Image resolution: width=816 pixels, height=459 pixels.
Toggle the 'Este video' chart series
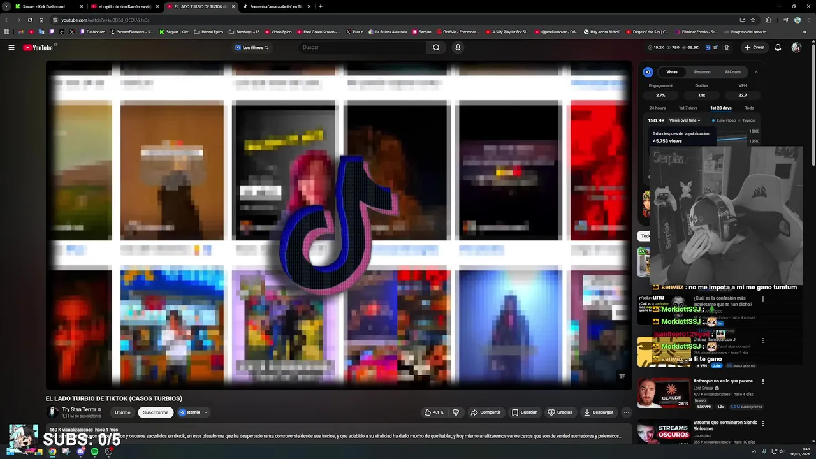point(724,120)
